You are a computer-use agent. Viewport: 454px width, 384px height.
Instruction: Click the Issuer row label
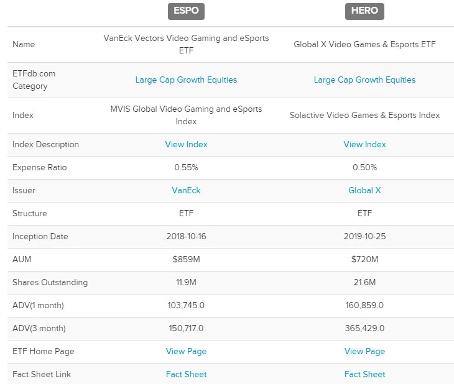tap(24, 190)
